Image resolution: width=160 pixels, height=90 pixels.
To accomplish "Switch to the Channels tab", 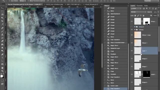I will 139,6.
